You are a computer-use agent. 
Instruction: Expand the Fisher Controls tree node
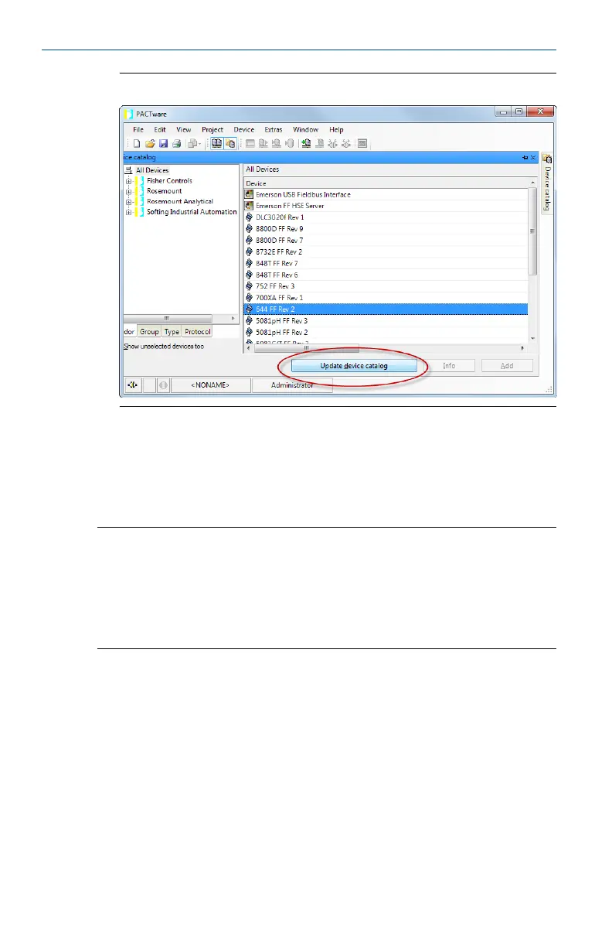tap(128, 181)
